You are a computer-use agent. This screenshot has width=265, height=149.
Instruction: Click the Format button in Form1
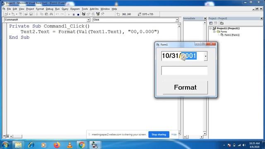pos(185,87)
